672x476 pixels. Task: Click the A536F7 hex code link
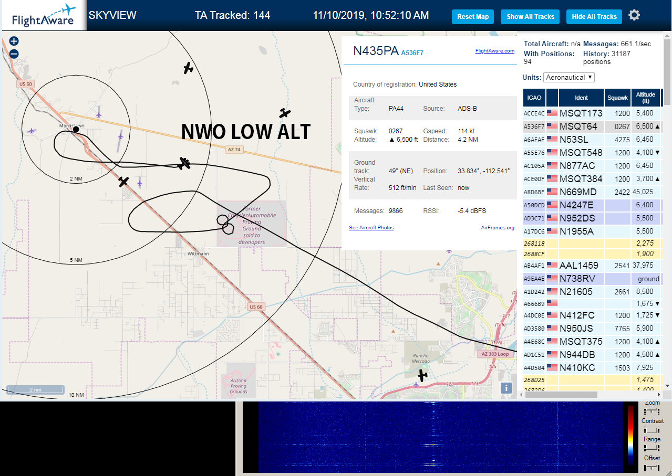pyautogui.click(x=412, y=53)
